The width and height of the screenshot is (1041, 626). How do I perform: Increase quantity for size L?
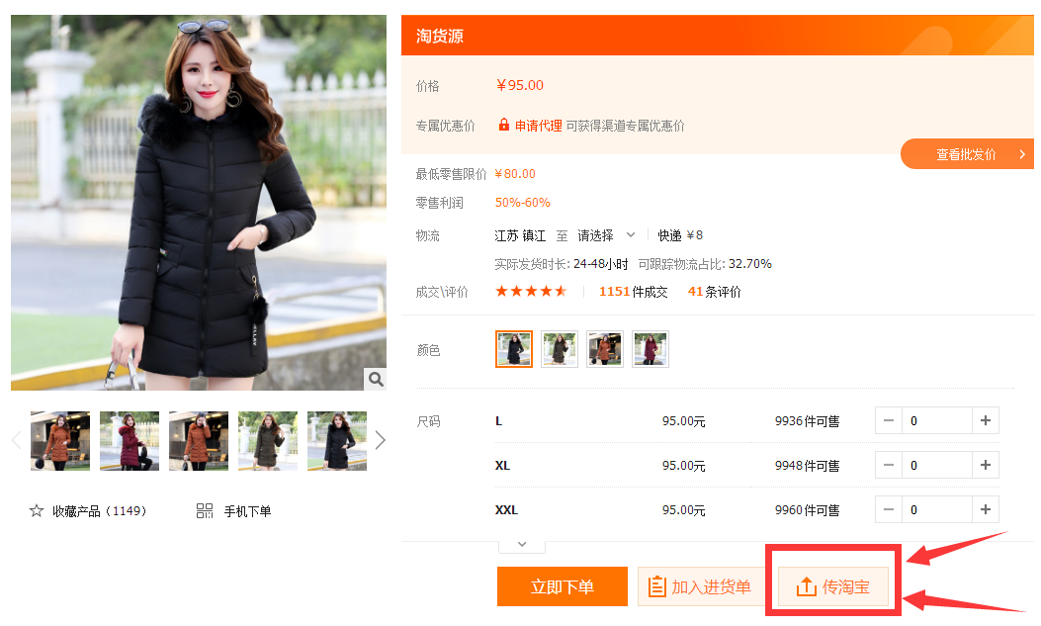(x=985, y=421)
